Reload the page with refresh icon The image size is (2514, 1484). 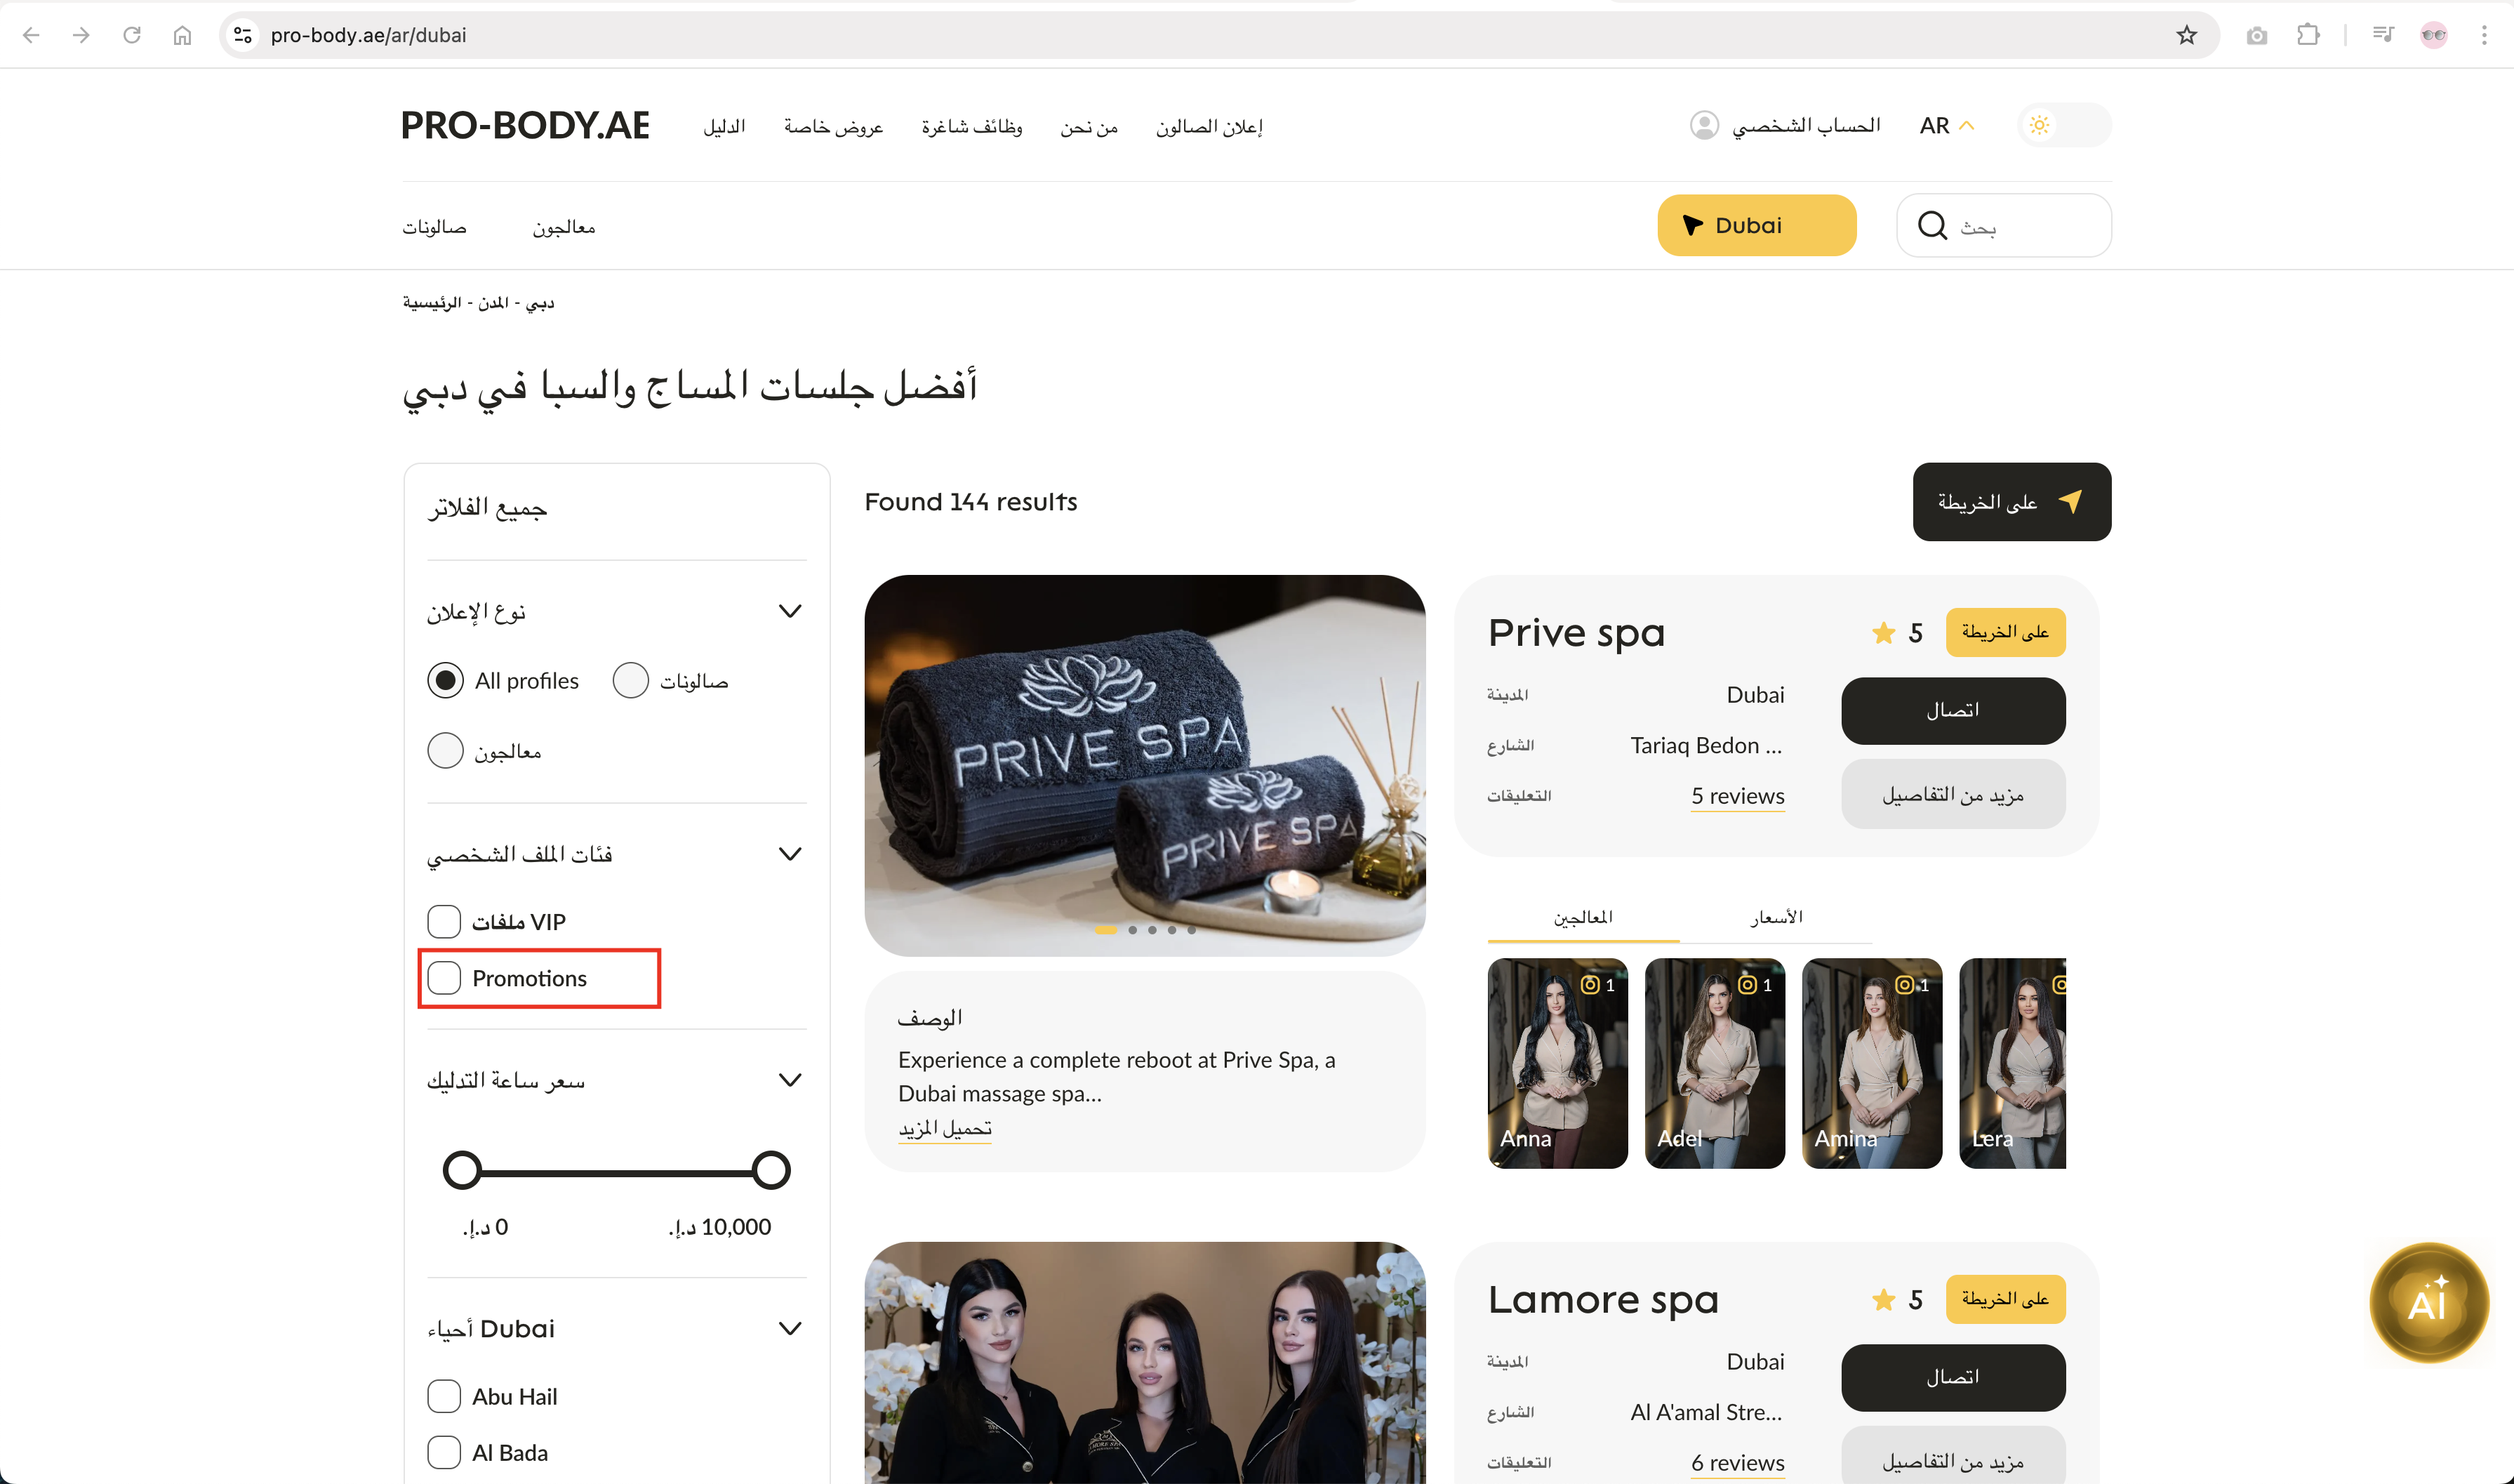[x=132, y=36]
